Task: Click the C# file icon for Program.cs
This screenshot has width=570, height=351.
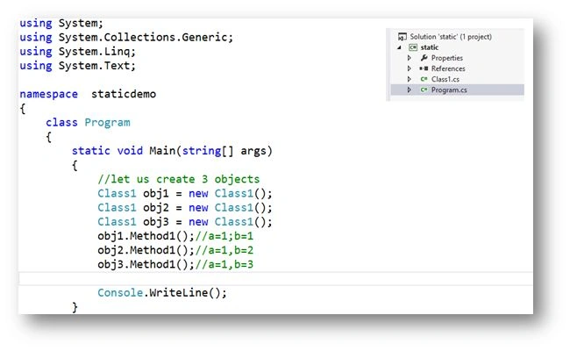Action: [x=424, y=90]
